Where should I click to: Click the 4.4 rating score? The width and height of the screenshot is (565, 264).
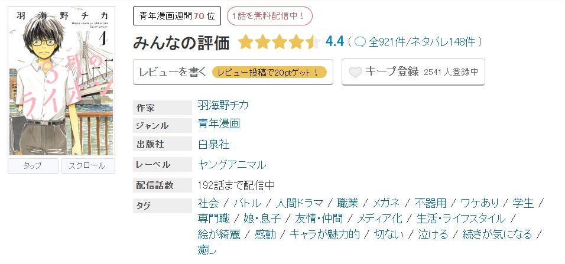point(335,41)
